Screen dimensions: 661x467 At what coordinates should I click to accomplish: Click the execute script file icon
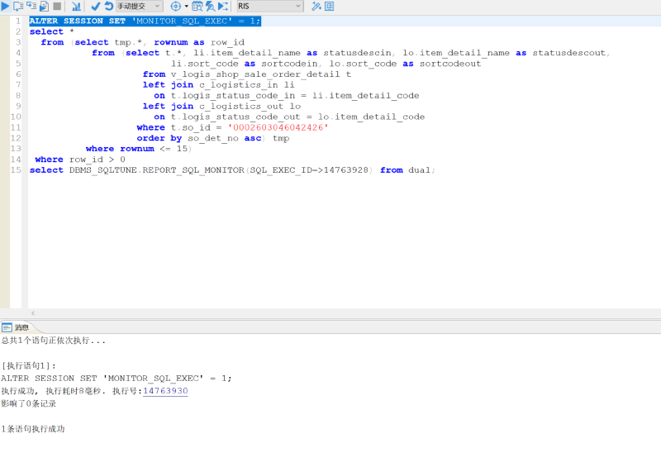[45, 7]
